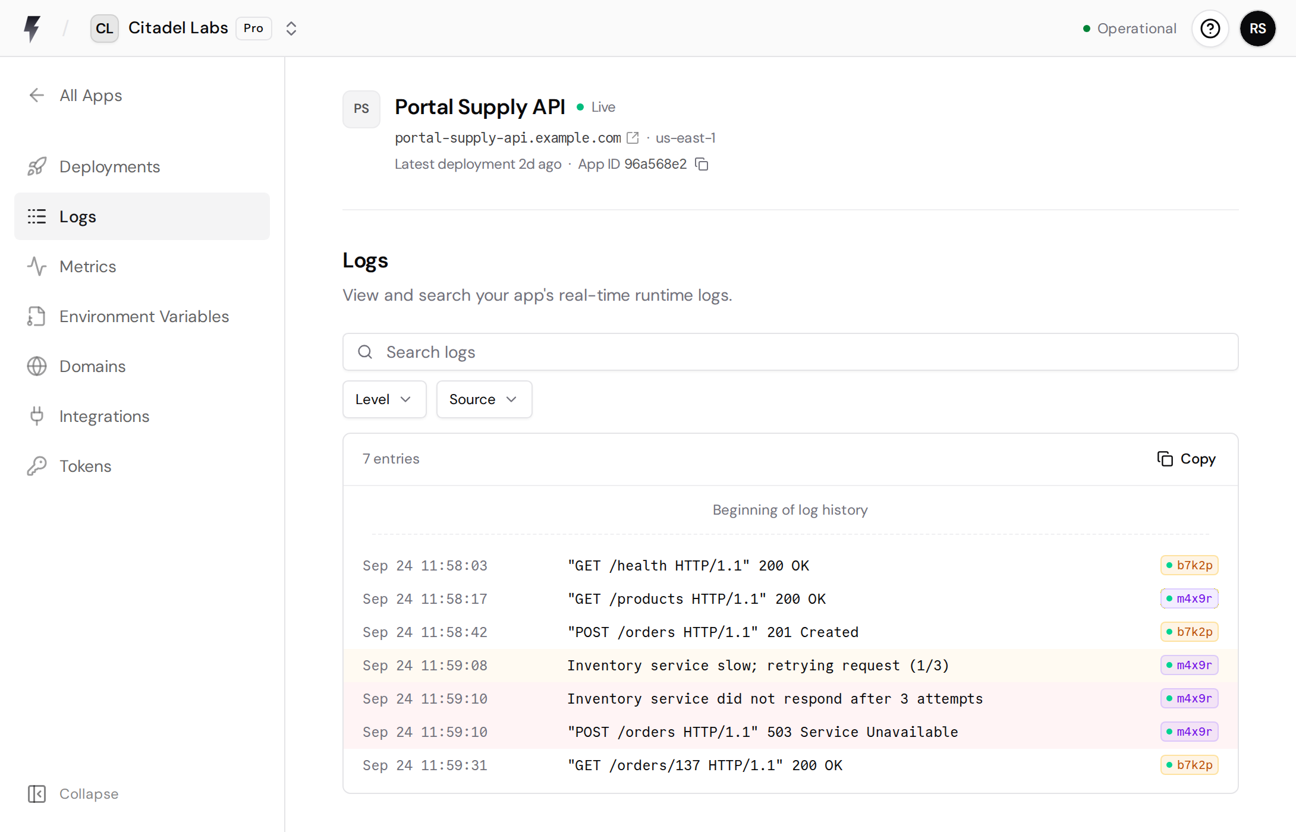Click the Search logs input field

(790, 352)
